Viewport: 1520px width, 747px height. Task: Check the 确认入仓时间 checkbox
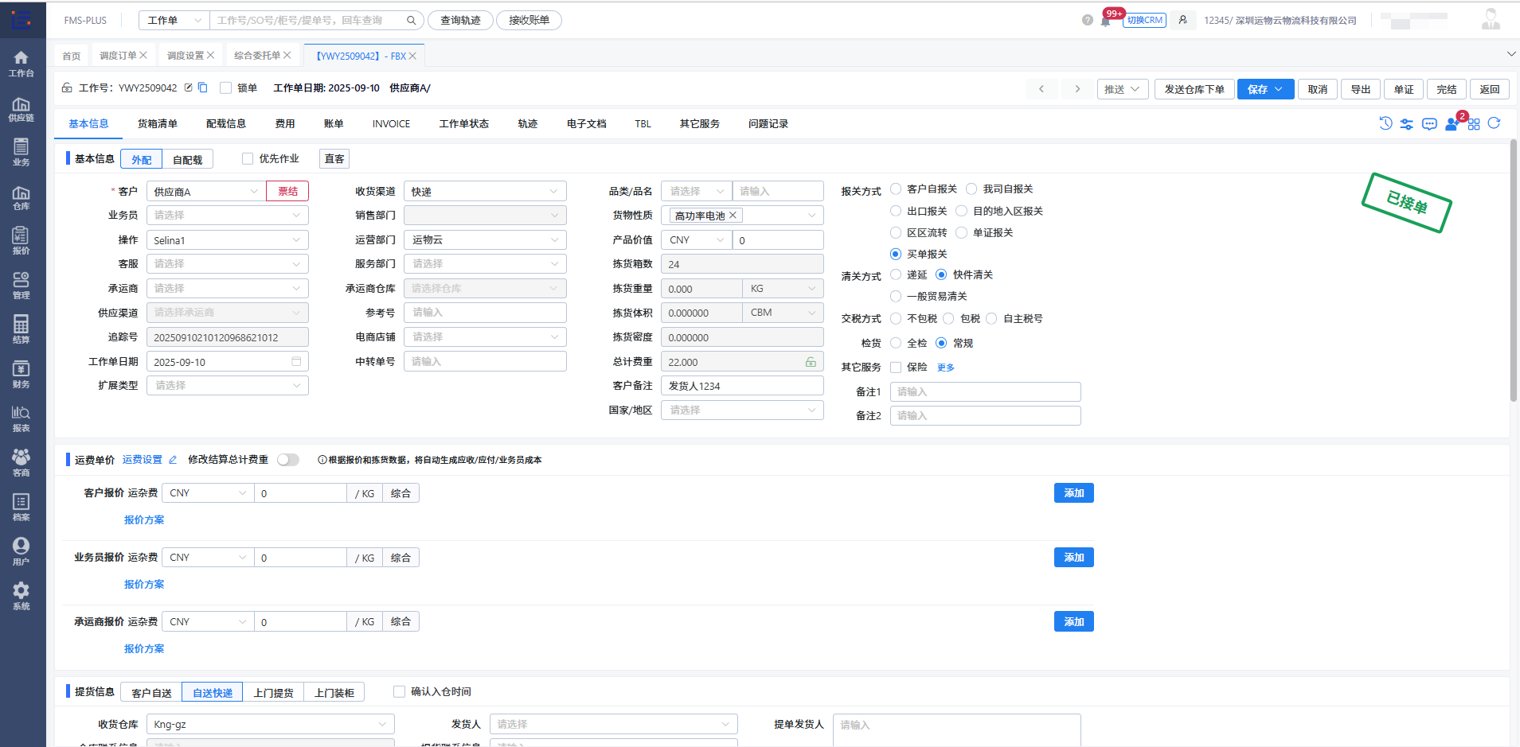coord(399,691)
